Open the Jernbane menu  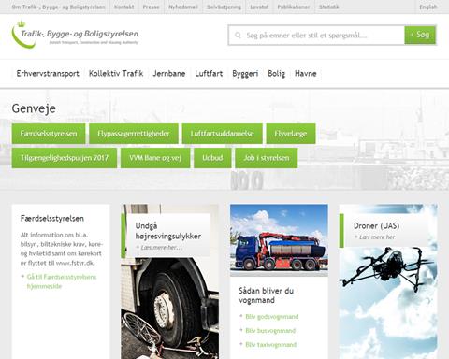169,74
